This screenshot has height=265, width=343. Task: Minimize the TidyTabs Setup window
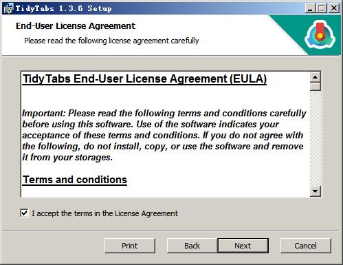(310, 8)
